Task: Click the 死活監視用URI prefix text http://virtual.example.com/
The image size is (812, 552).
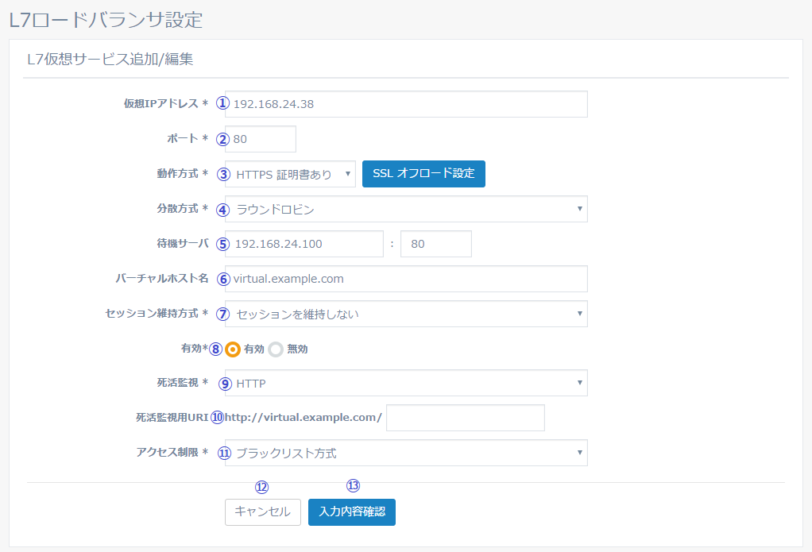Action: point(306,418)
